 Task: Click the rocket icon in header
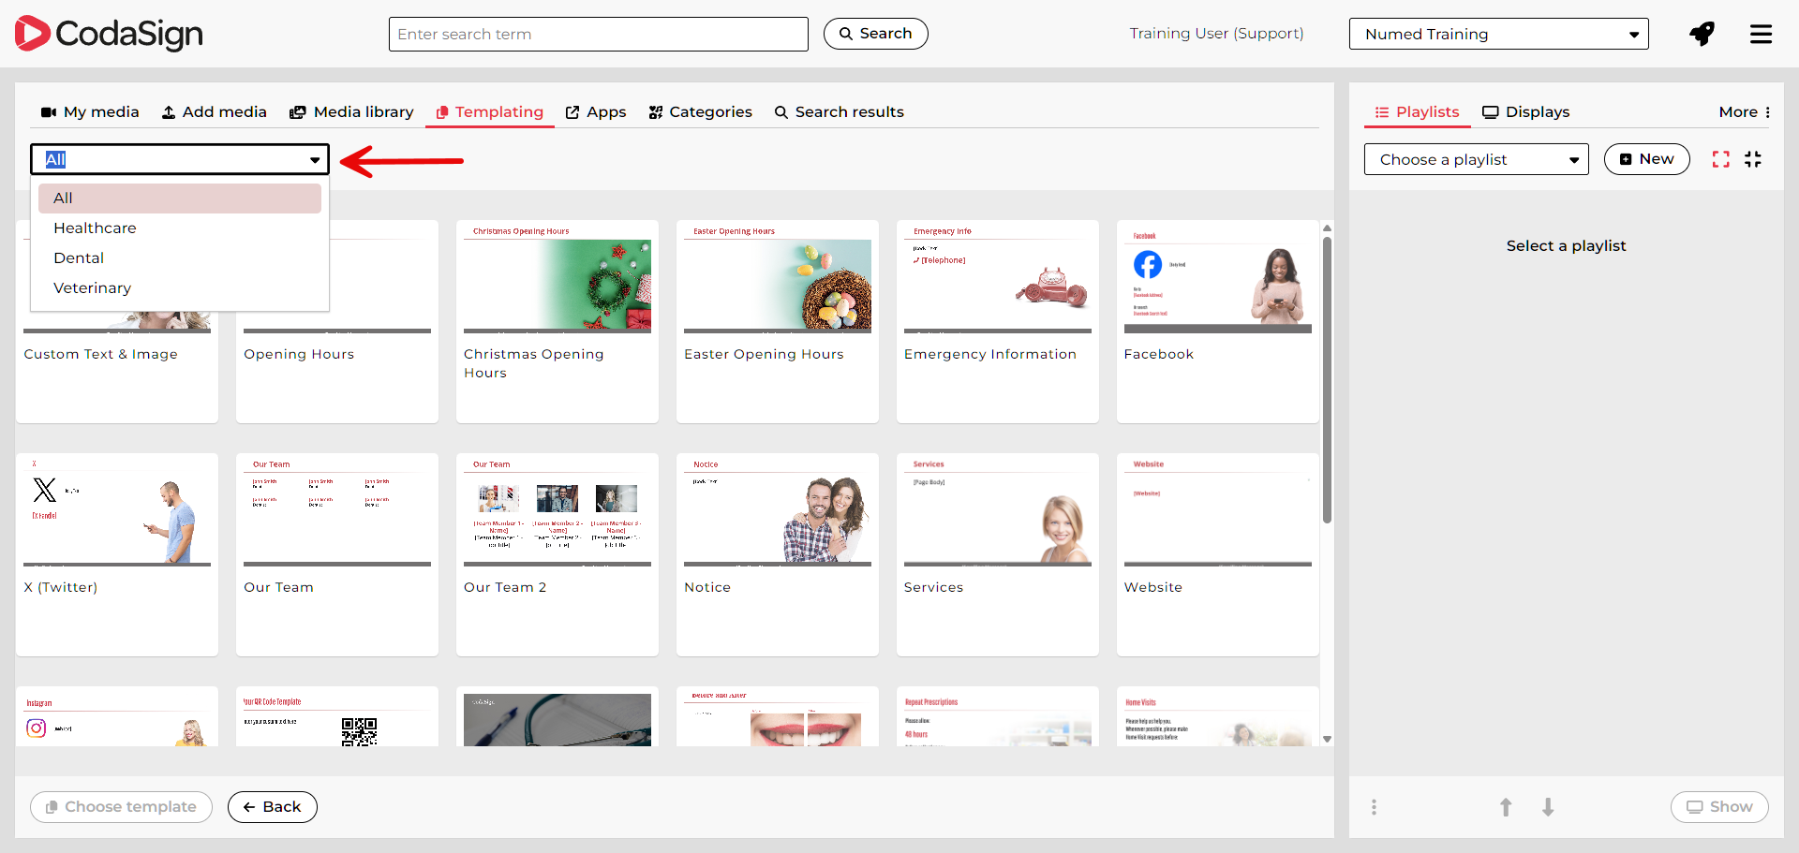tap(1702, 34)
